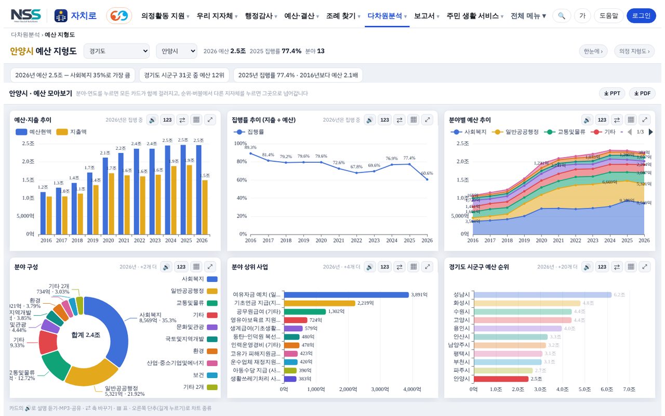Hide 지출액 series via its legend entry
The width and height of the screenshot is (665, 416).
pos(72,132)
